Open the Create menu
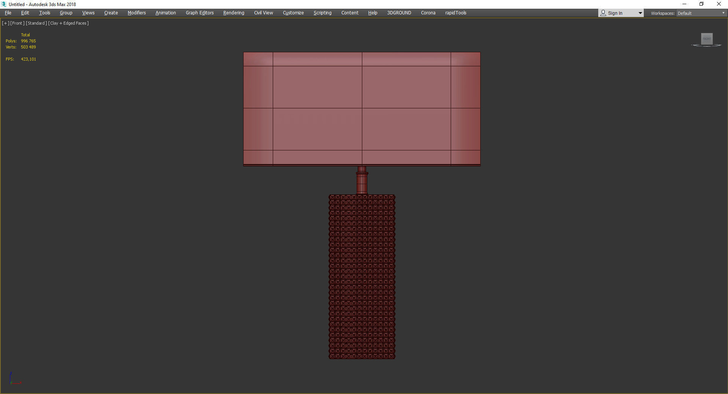Screen dimensions: 728x394 click(x=111, y=13)
